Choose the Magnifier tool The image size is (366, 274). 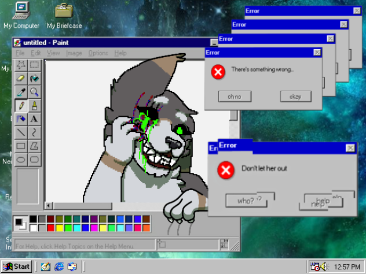pos(34,92)
